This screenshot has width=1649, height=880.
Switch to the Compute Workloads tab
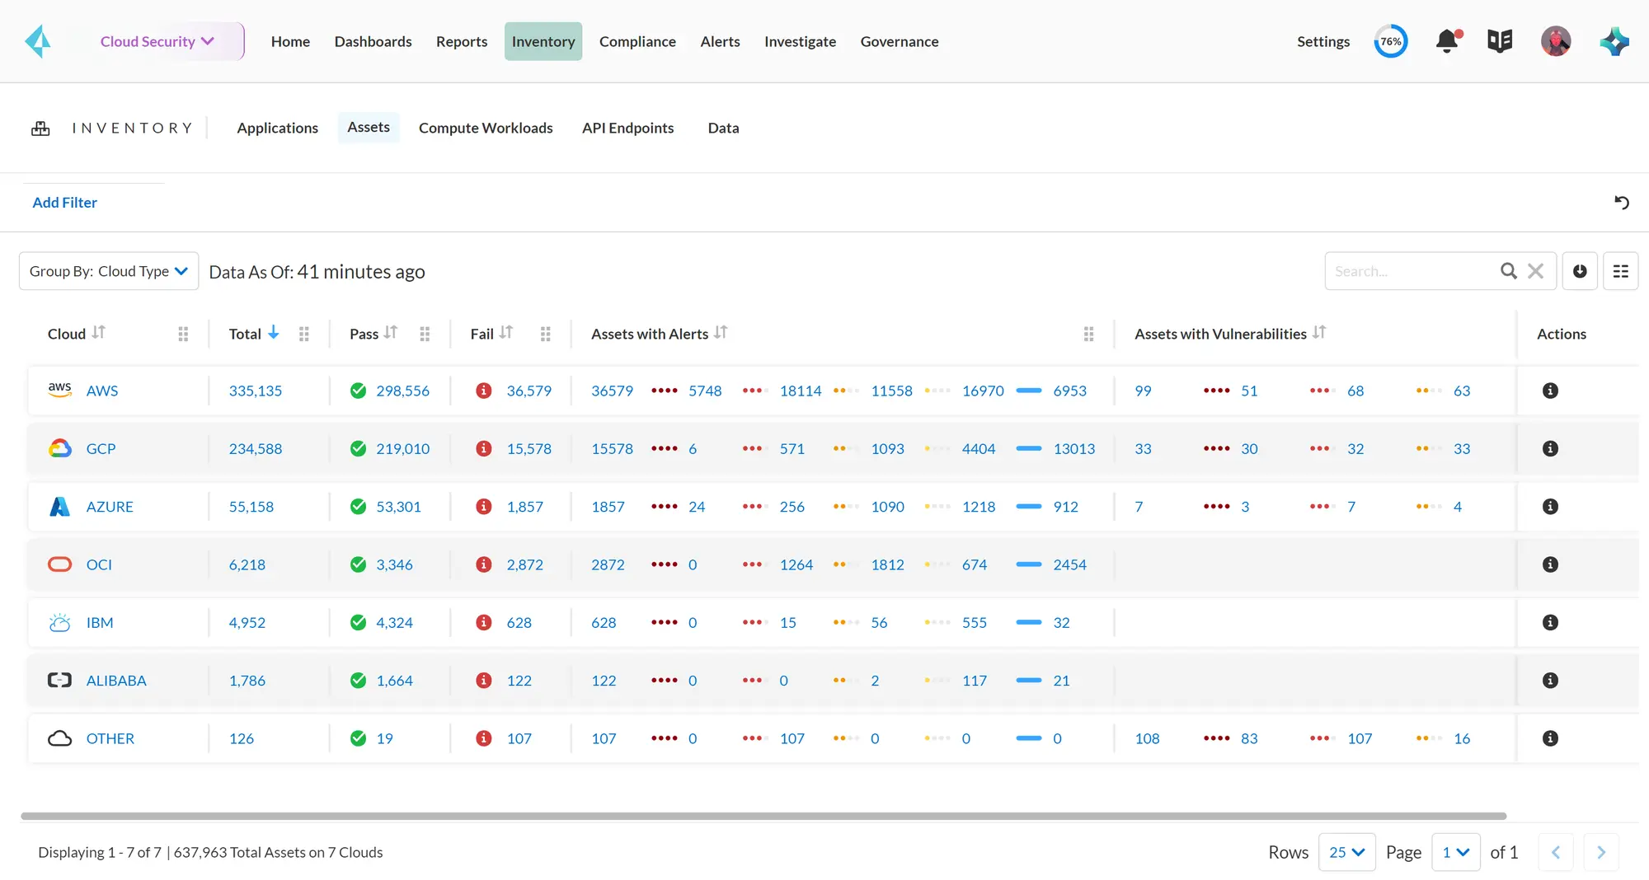click(x=486, y=128)
